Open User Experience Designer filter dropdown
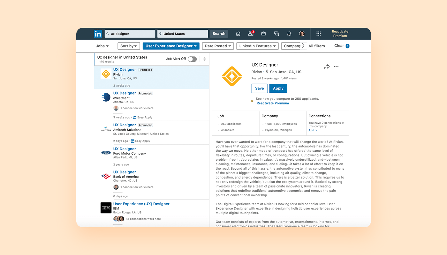Viewport: 447px width, 255px height. tap(171, 46)
